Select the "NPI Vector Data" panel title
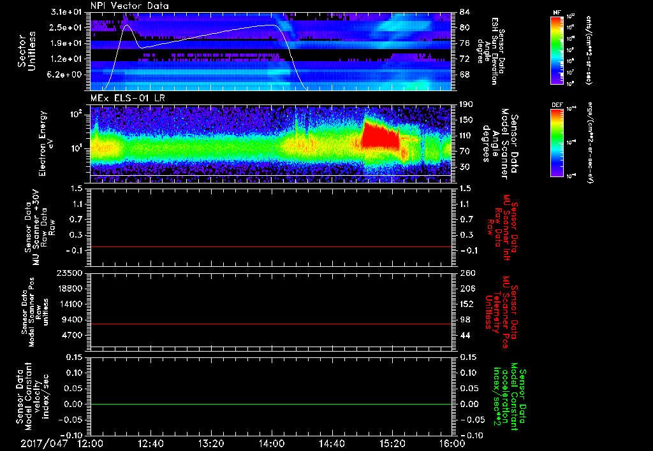The height and width of the screenshot is (451, 653). (129, 6)
